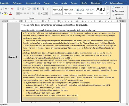129x106 pixels.
Task: Click the language indicator (México) in status bar
Action: coord(4,105)
